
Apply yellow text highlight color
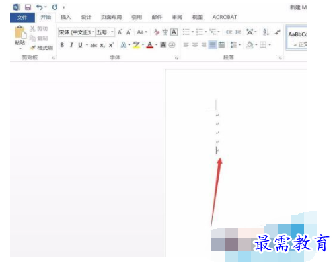[x=137, y=45]
